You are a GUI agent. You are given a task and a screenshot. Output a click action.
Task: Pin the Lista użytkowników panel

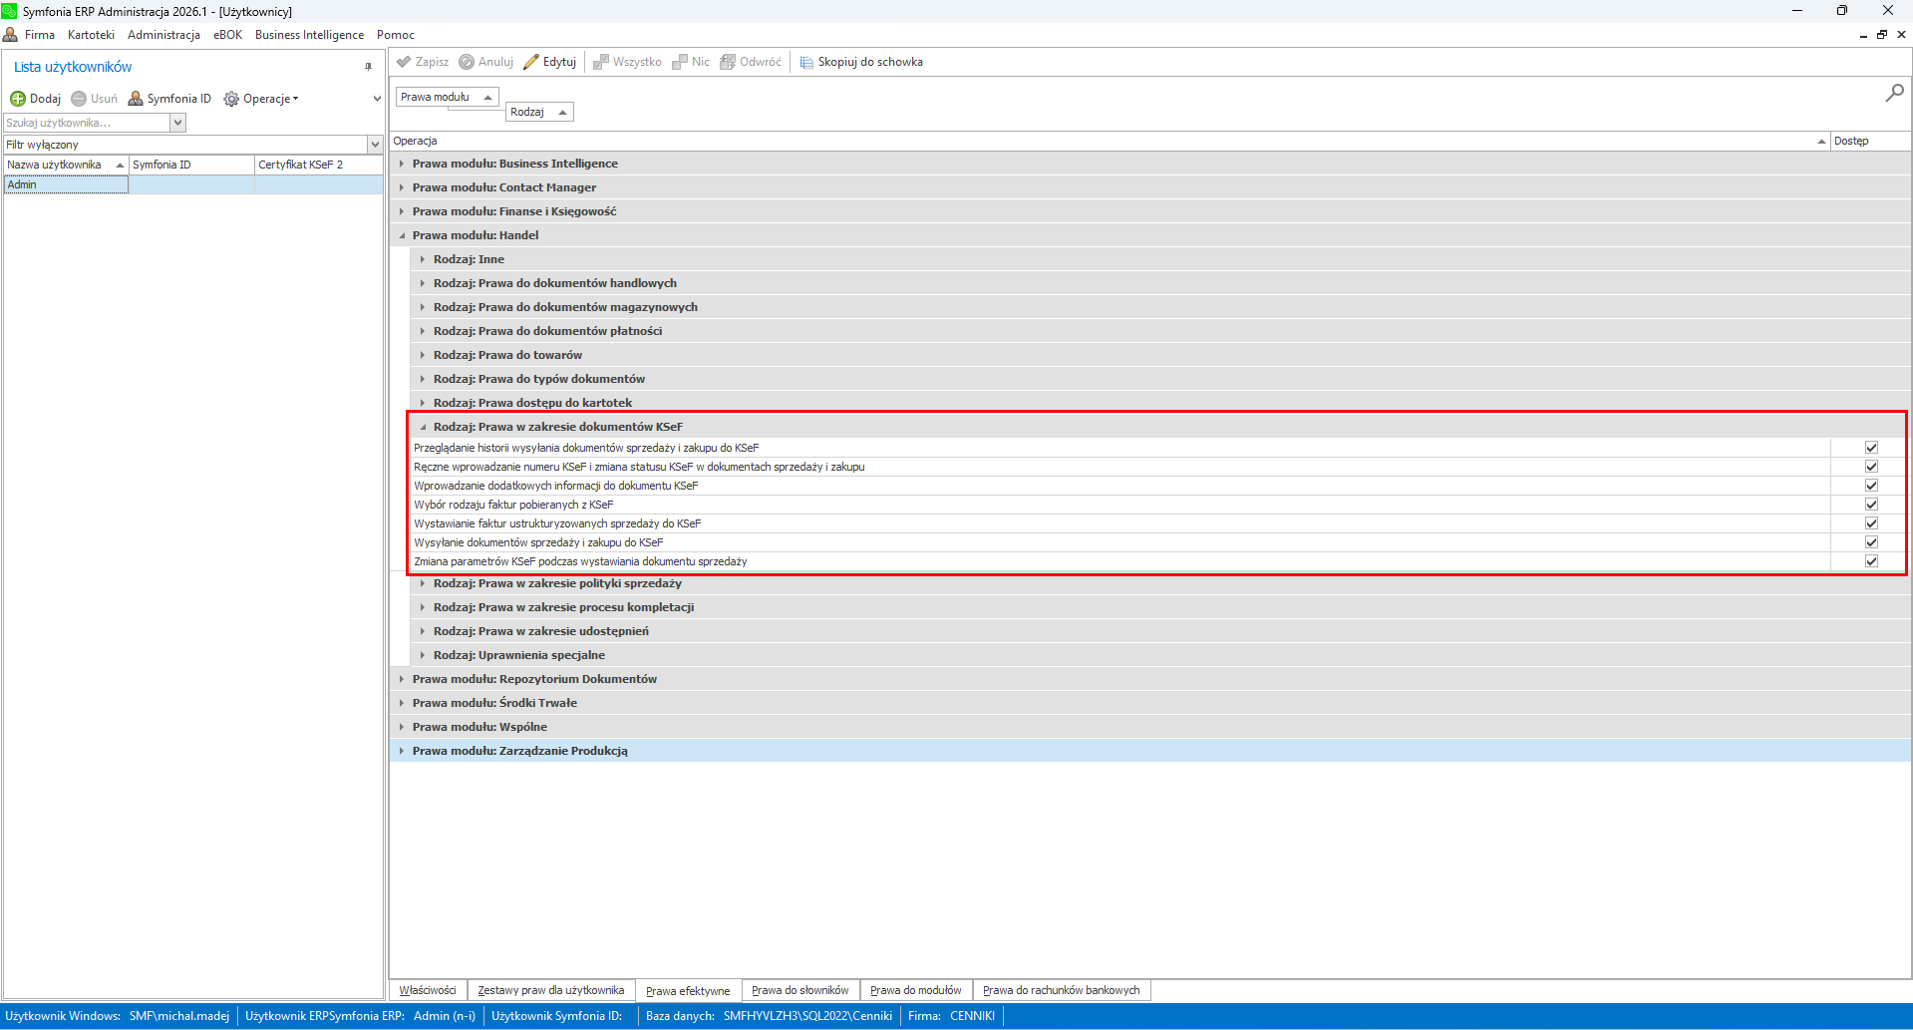point(368,67)
